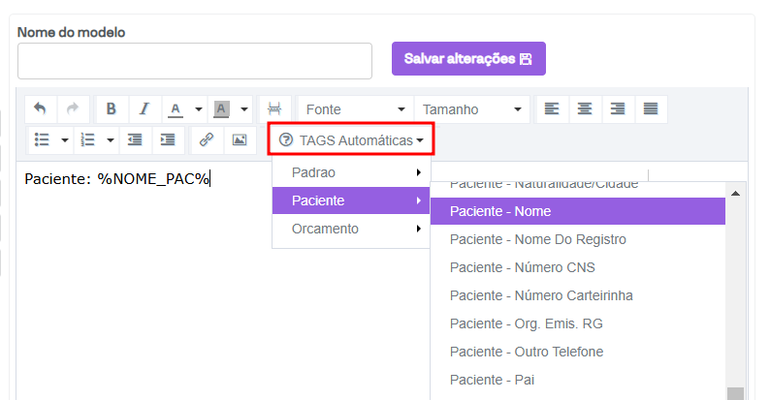770x400 pixels.
Task: Select the Paciente - Nome tag
Action: [577, 211]
